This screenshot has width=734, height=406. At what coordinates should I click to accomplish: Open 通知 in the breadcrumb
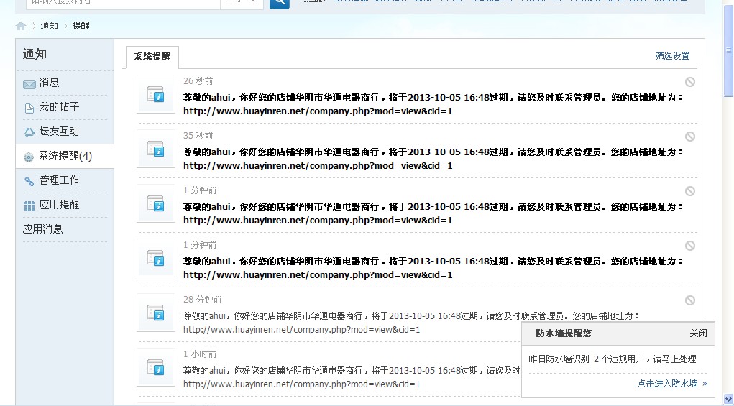point(49,26)
